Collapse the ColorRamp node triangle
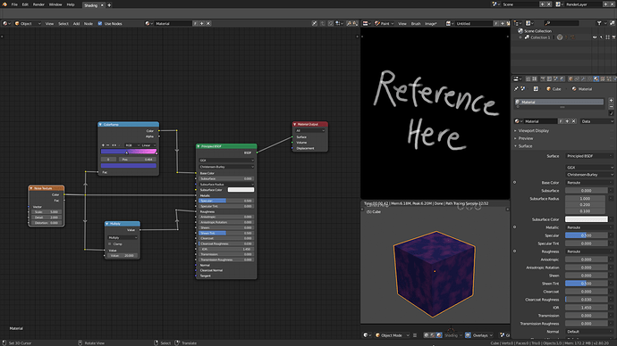 (x=100, y=124)
